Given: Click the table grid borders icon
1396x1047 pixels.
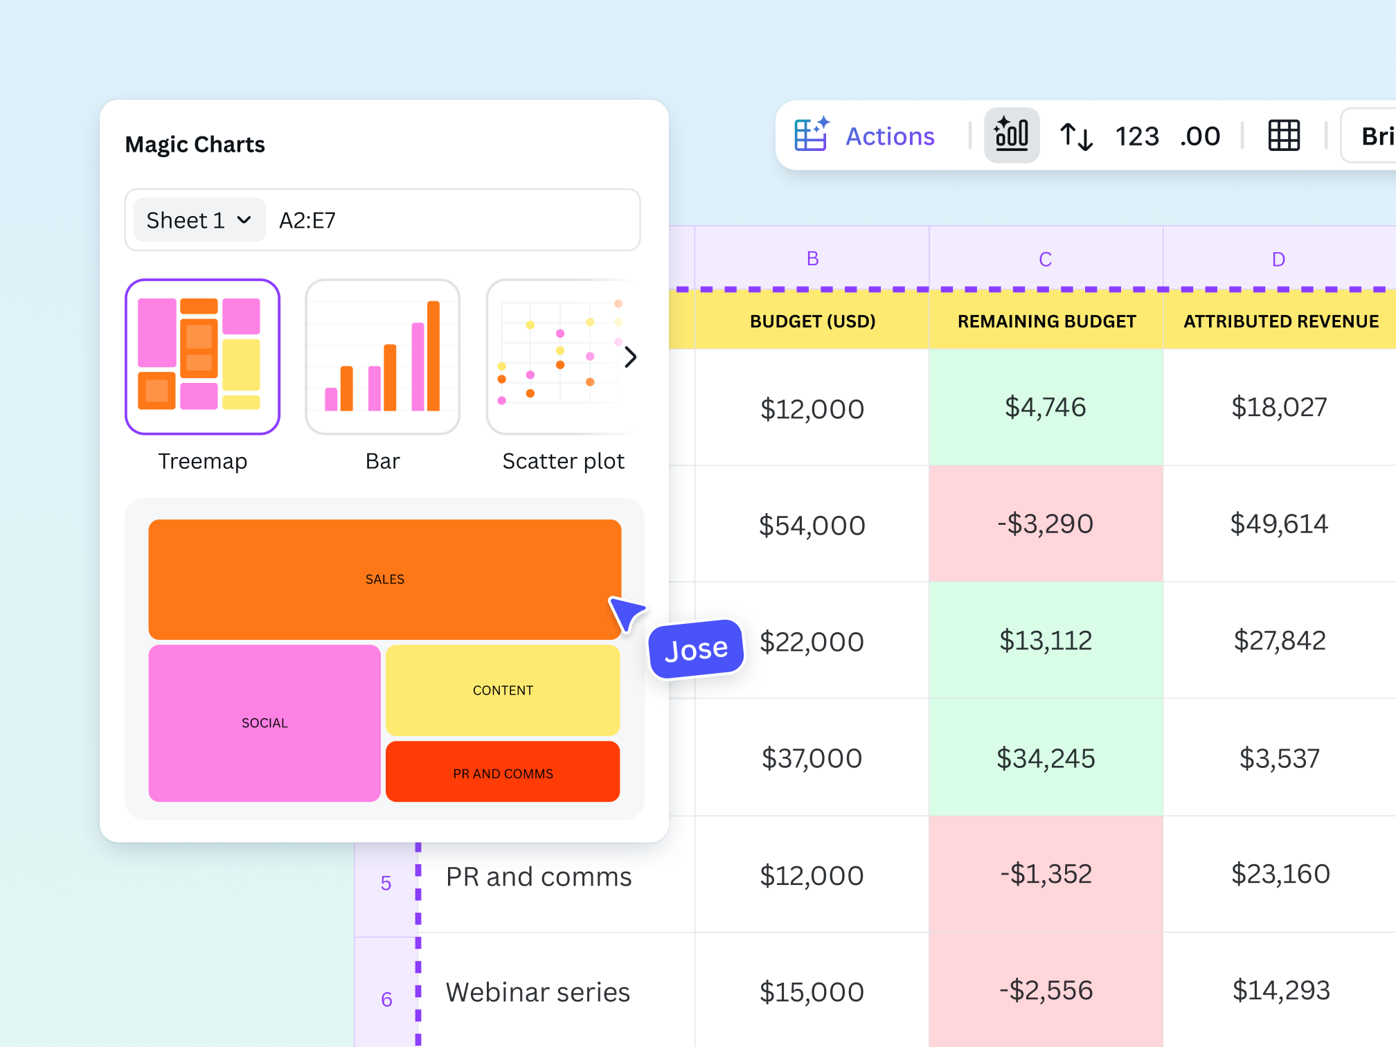Looking at the screenshot, I should pyautogui.click(x=1283, y=136).
